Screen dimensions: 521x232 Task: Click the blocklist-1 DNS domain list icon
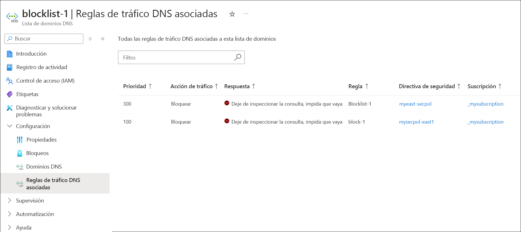(x=12, y=17)
